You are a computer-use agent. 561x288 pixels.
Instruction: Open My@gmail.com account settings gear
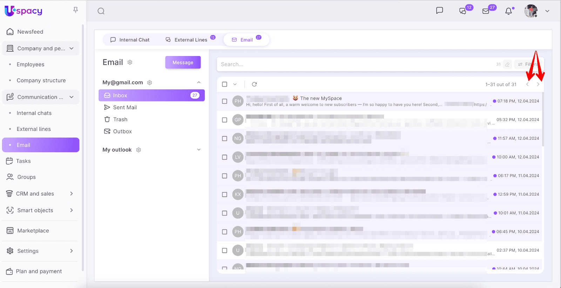coord(150,83)
